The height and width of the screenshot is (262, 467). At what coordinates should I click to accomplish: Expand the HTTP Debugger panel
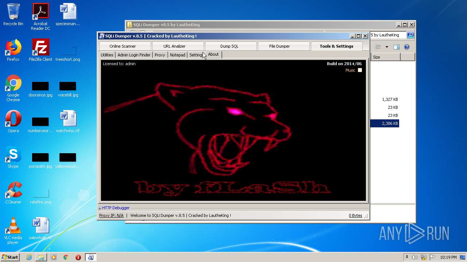[100, 208]
